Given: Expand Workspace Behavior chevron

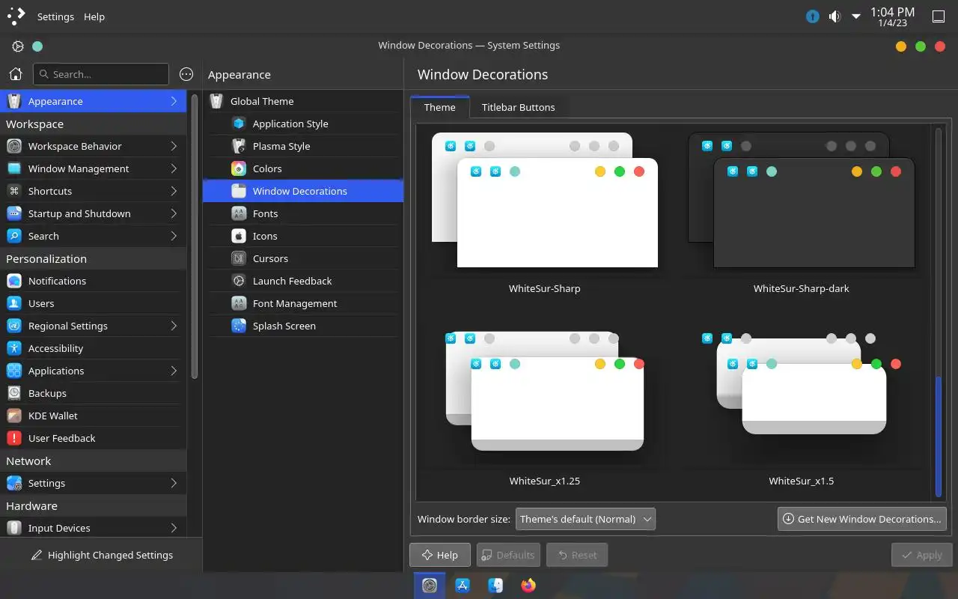Looking at the screenshot, I should coord(174,146).
